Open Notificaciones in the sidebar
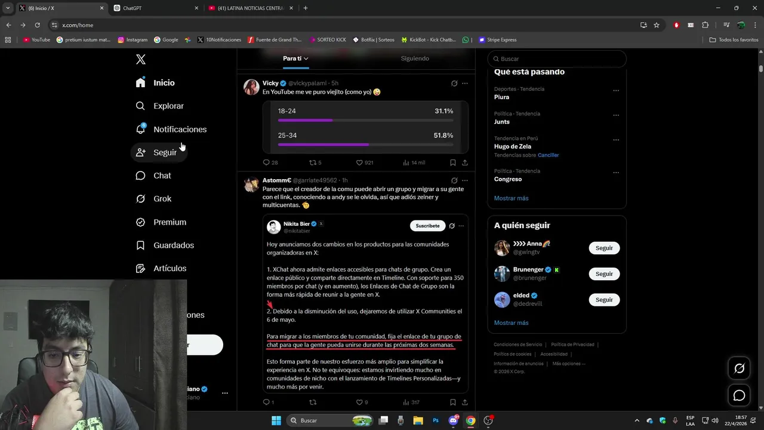This screenshot has width=764, height=430. tap(171, 129)
